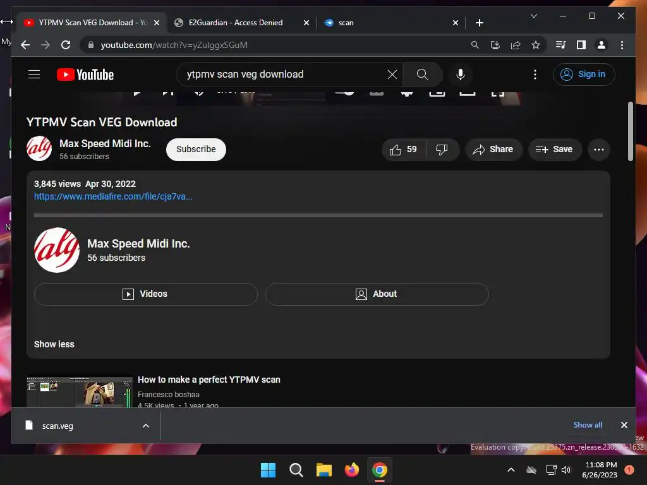
Task: Open How to make perfect YTPMV scan thumbnail
Action: click(79, 391)
